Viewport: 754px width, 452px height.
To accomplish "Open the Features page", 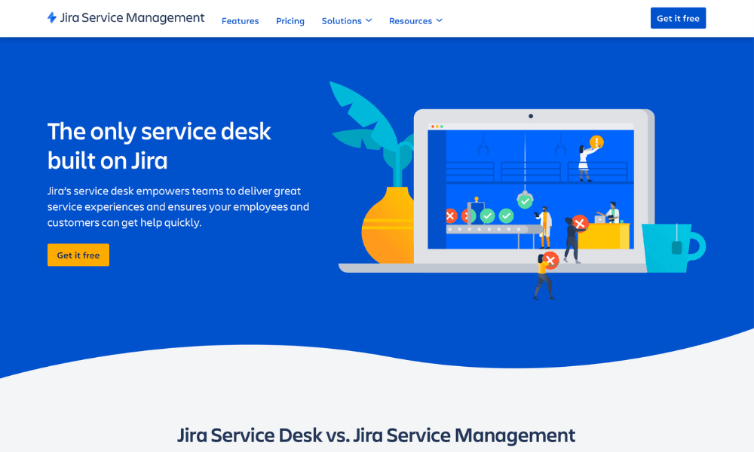I will coord(240,20).
